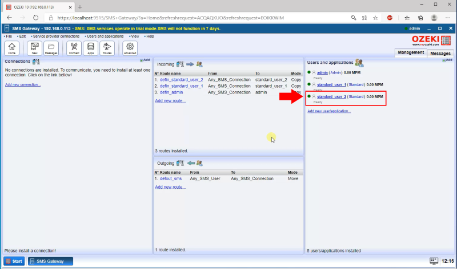Click 'Move' mode cell of defout_sms
457x269 pixels.
point(293,178)
